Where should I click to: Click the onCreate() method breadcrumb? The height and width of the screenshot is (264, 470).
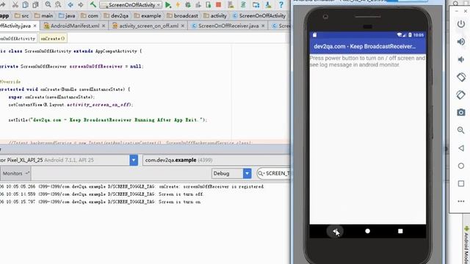coord(53,38)
